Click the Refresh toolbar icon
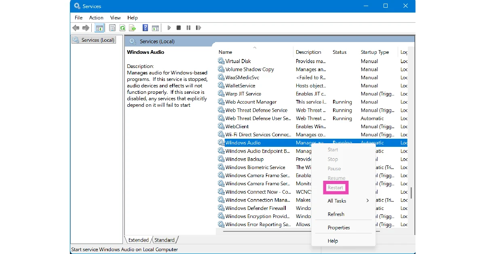Viewport: 485px width, 254px height. 122,28
